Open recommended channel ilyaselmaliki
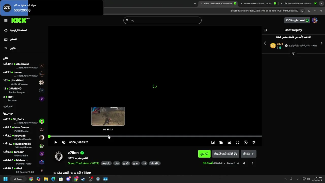Image resolution: width=325 pixels, height=183 pixels. coord(24,145)
